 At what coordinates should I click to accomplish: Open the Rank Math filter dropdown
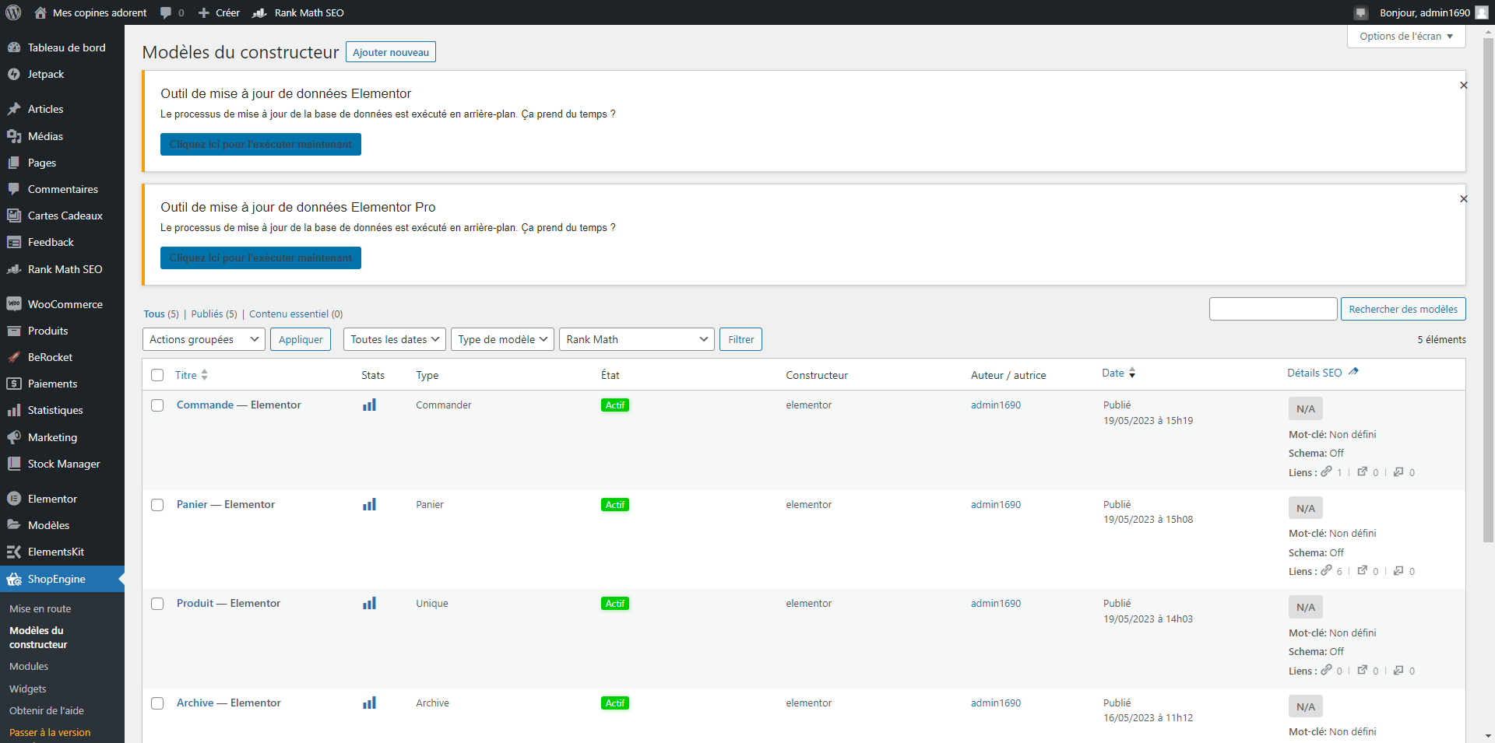coord(637,339)
